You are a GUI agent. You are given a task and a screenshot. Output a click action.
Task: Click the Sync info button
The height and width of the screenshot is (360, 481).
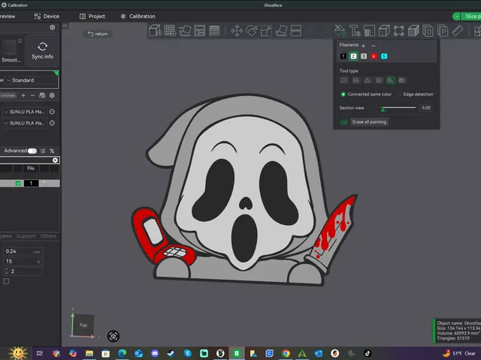point(42,51)
